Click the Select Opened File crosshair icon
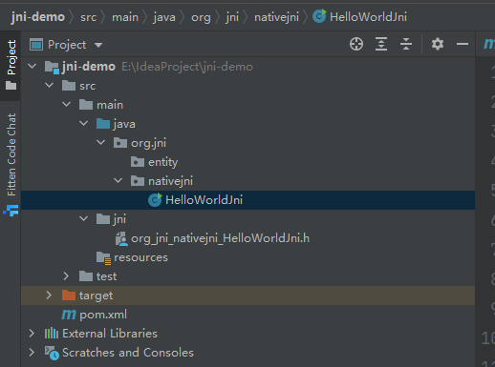Image resolution: width=495 pixels, height=367 pixels. tap(356, 44)
